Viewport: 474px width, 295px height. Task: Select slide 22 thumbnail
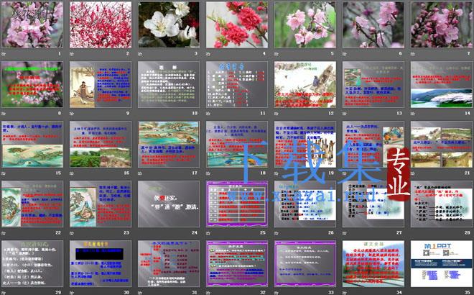(32, 204)
